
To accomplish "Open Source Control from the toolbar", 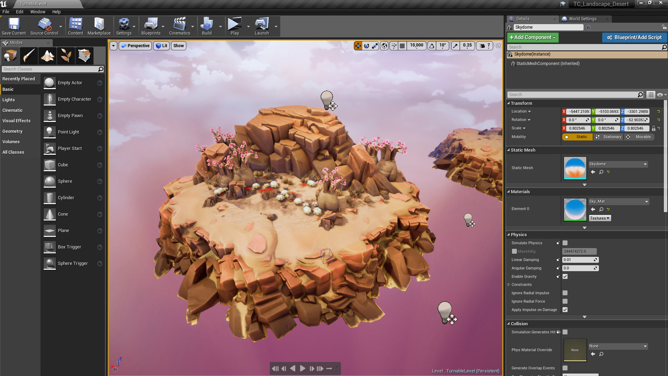I will pyautogui.click(x=44, y=26).
